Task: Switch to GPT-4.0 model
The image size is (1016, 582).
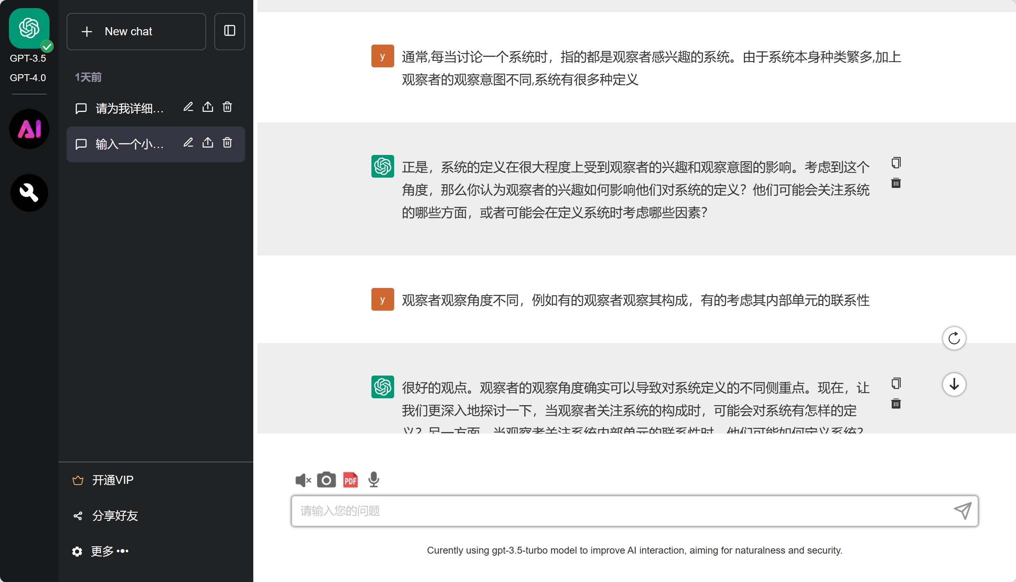Action: pyautogui.click(x=28, y=77)
